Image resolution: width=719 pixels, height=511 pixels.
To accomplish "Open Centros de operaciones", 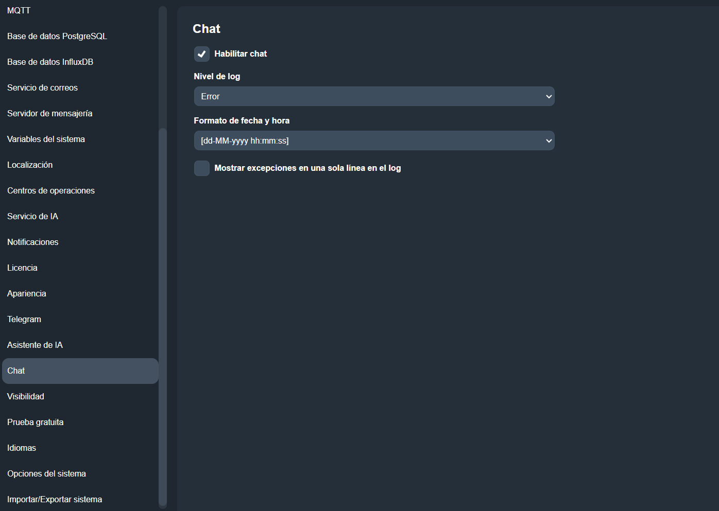I will point(51,190).
